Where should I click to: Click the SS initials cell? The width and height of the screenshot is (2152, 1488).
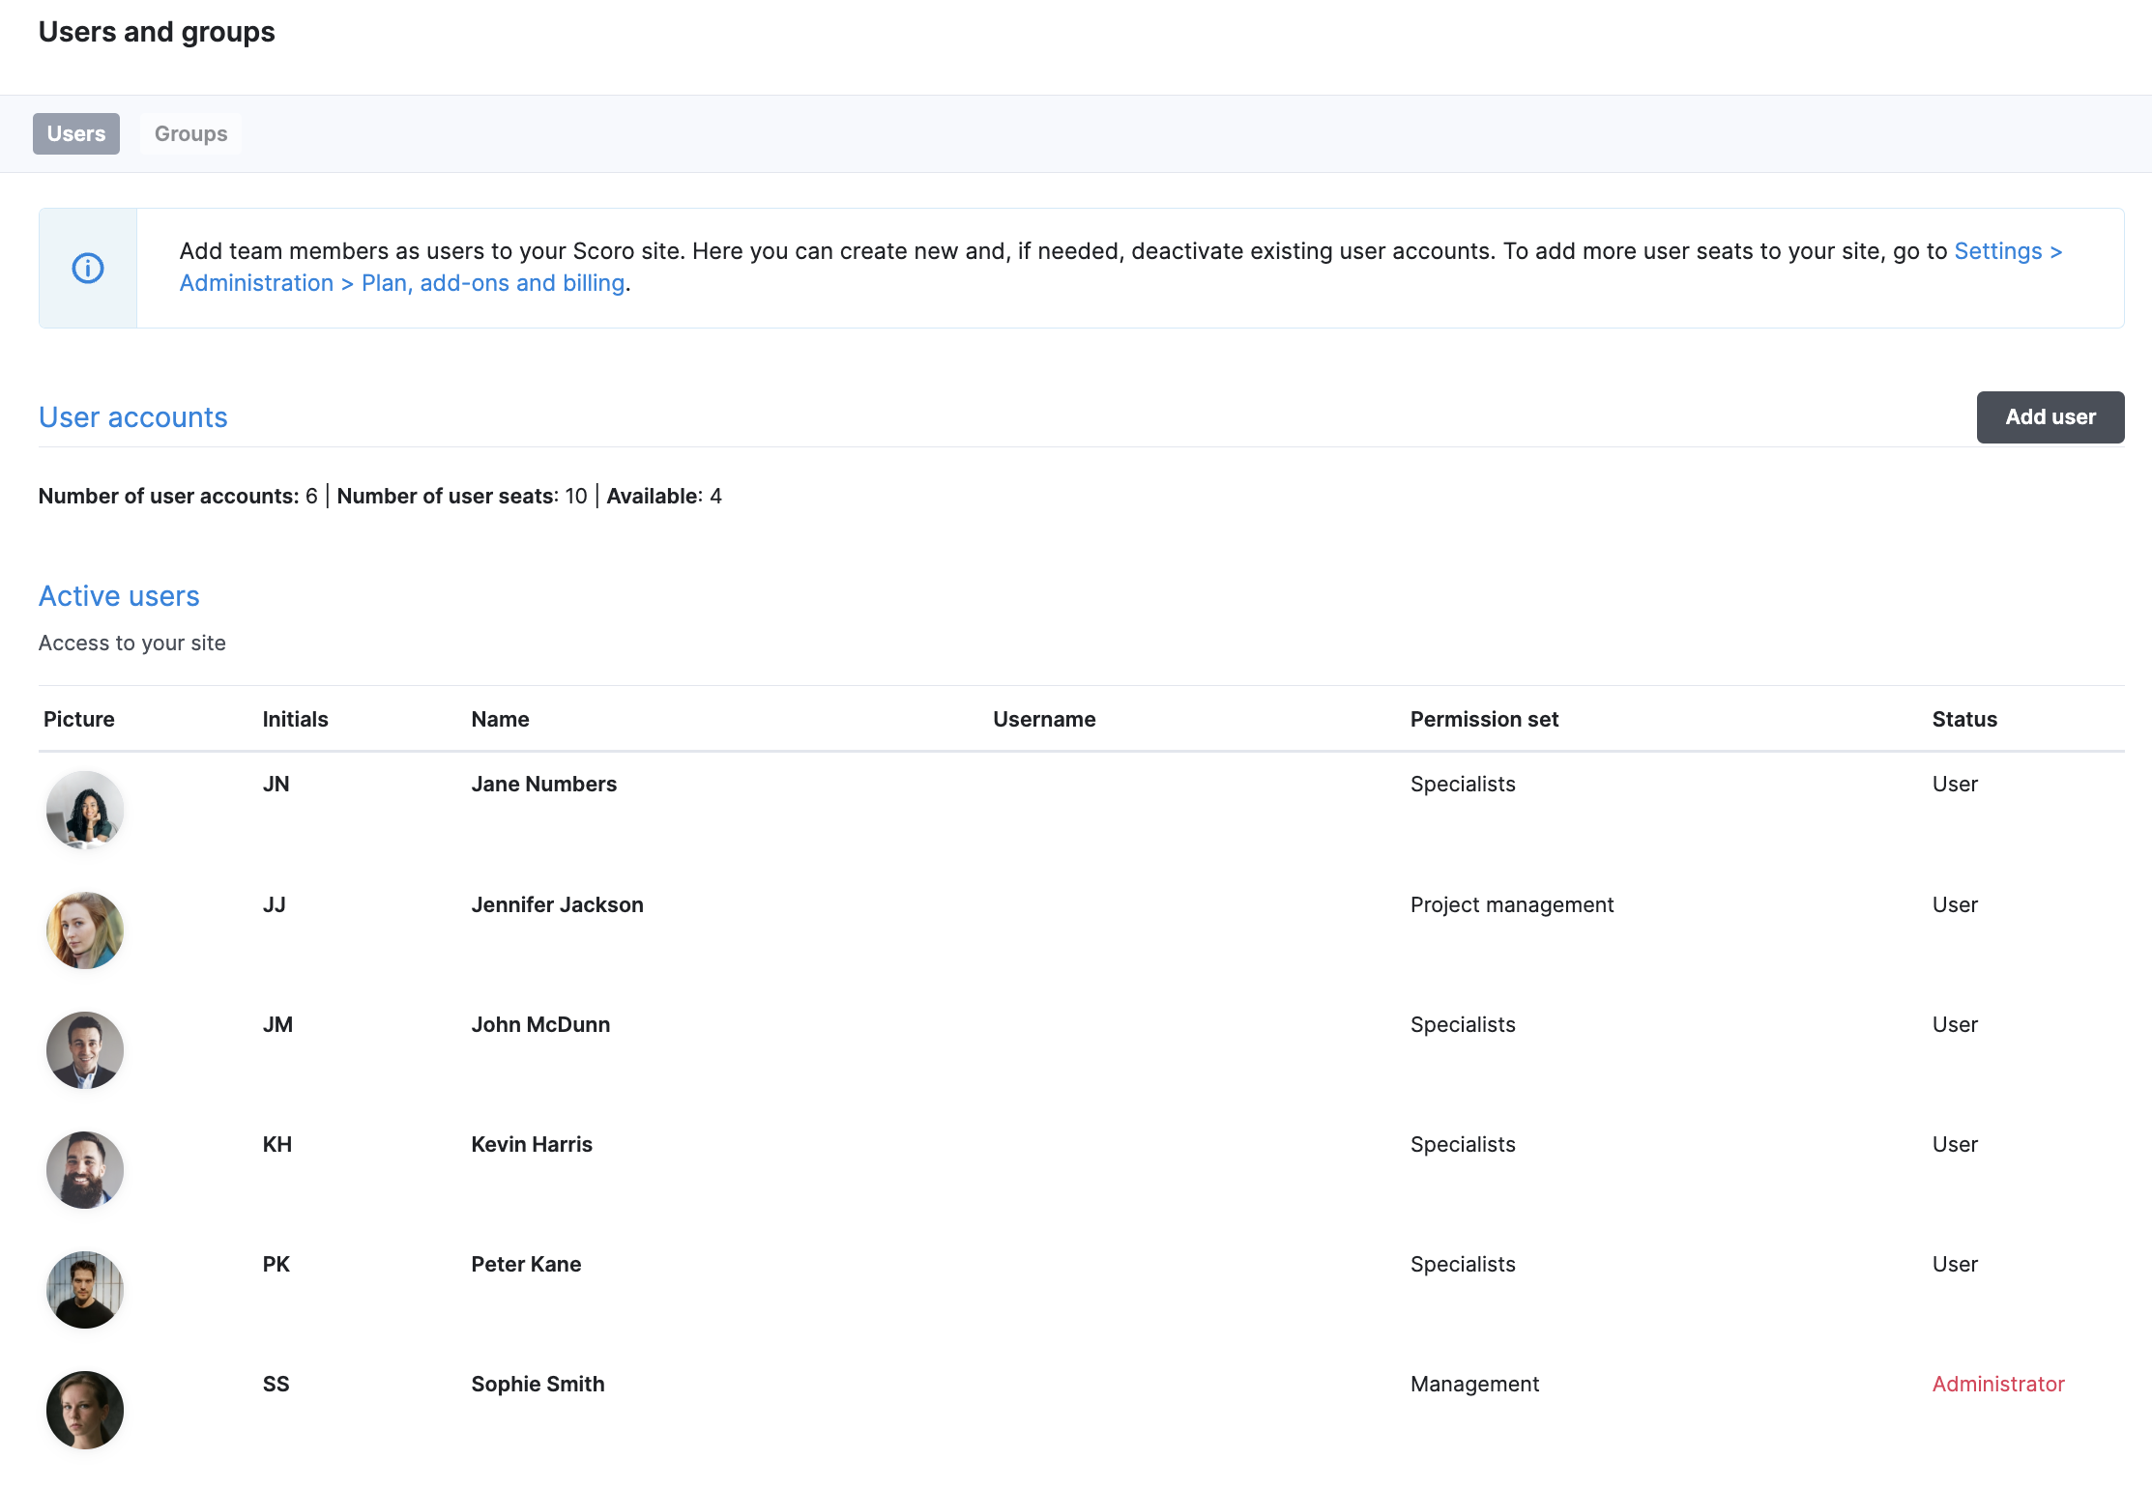(276, 1384)
